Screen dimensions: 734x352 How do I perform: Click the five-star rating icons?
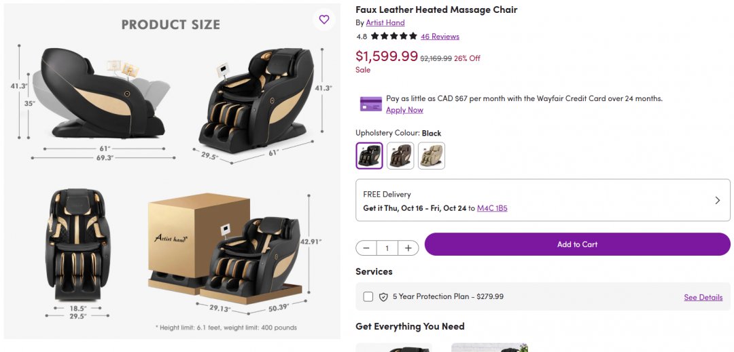(x=394, y=37)
